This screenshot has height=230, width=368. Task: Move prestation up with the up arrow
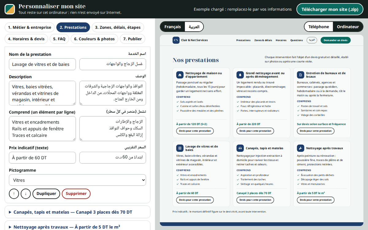point(14,194)
